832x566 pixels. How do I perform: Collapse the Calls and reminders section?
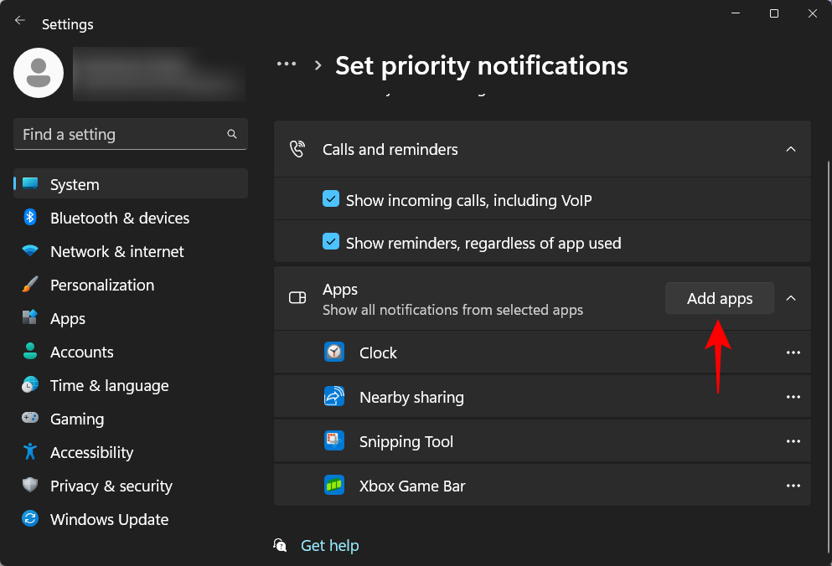[791, 148]
